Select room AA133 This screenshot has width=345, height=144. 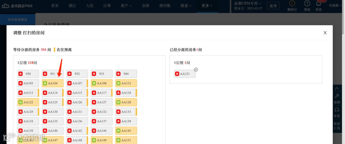(x=126, y=112)
